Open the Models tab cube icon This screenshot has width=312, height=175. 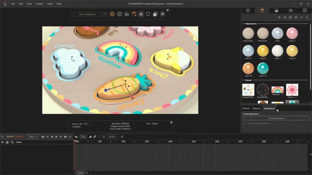(248, 10)
